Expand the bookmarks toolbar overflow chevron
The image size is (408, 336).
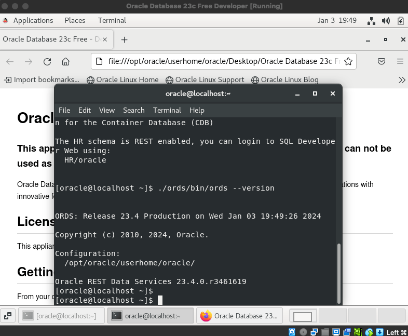click(x=401, y=80)
